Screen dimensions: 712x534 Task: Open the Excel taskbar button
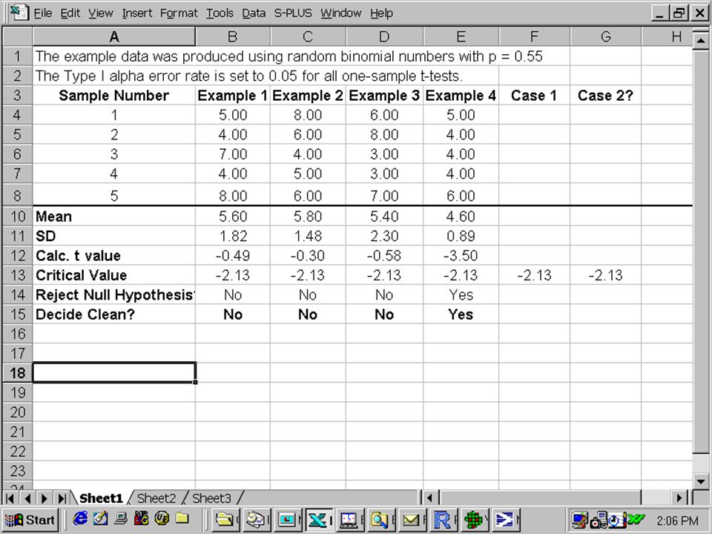tap(319, 519)
